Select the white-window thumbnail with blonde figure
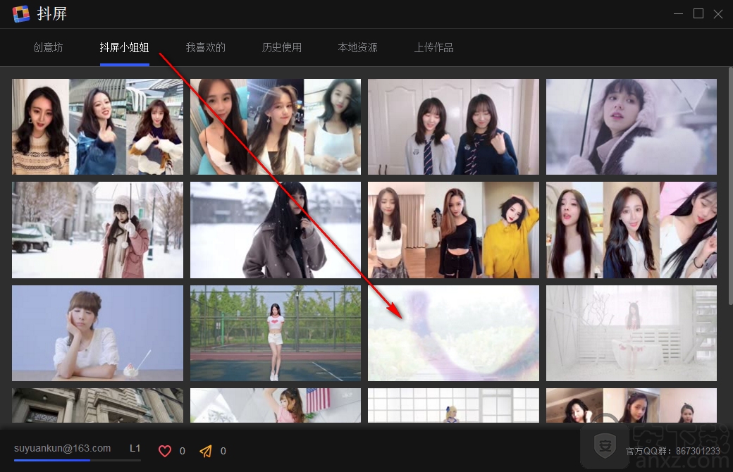The image size is (733, 472). 453,406
